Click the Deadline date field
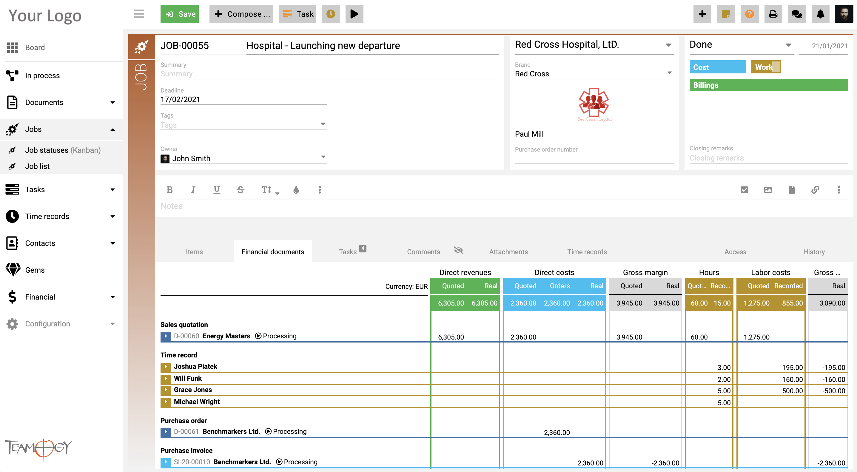Screen dimensions: 857x472 [243, 99]
